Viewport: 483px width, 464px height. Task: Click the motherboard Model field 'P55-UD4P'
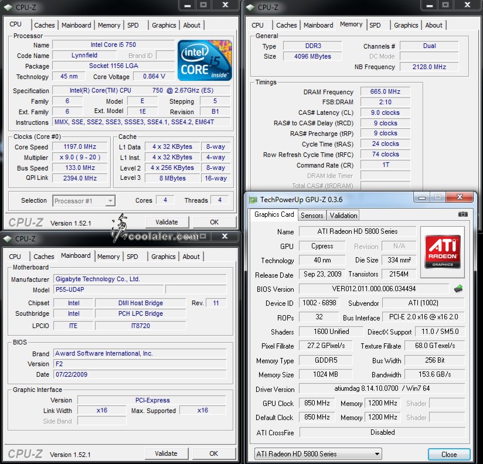point(108,289)
